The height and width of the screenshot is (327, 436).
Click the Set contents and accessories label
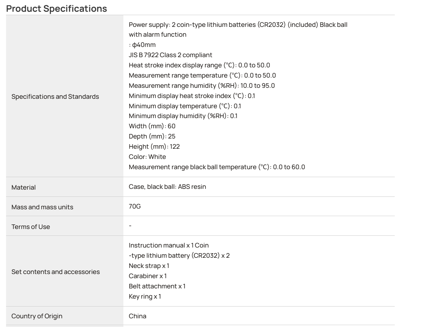[x=56, y=272]
